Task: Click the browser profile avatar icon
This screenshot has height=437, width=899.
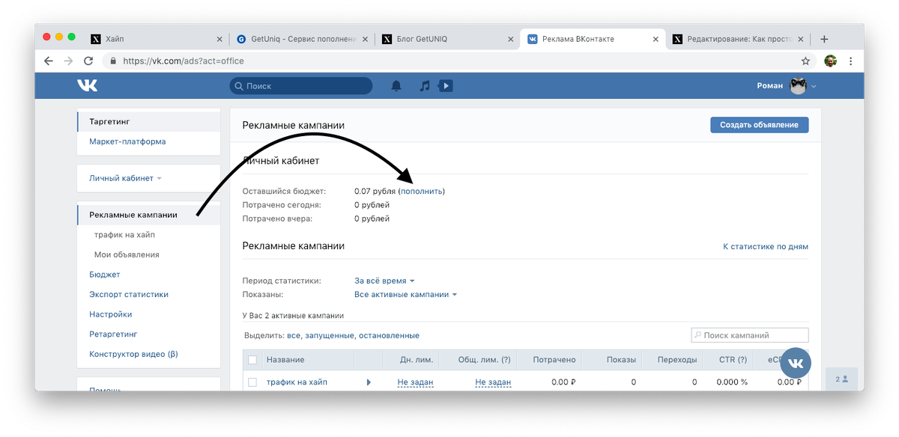Action: pos(830,61)
